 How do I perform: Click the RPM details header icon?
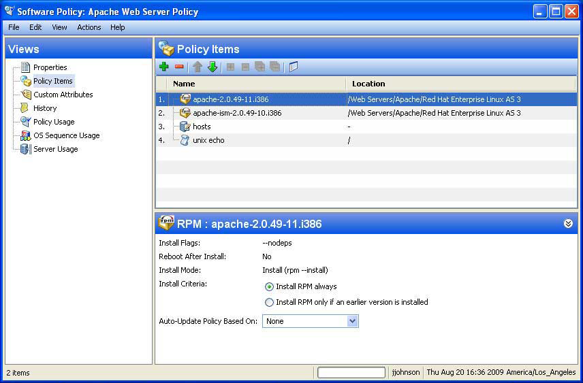tap(166, 223)
